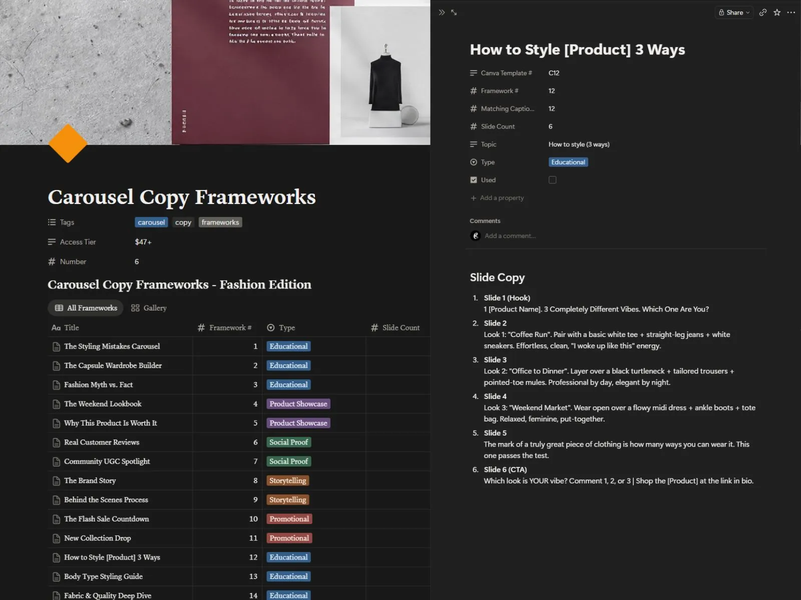
Task: Click the C12 Canva Template value
Action: [x=554, y=73]
